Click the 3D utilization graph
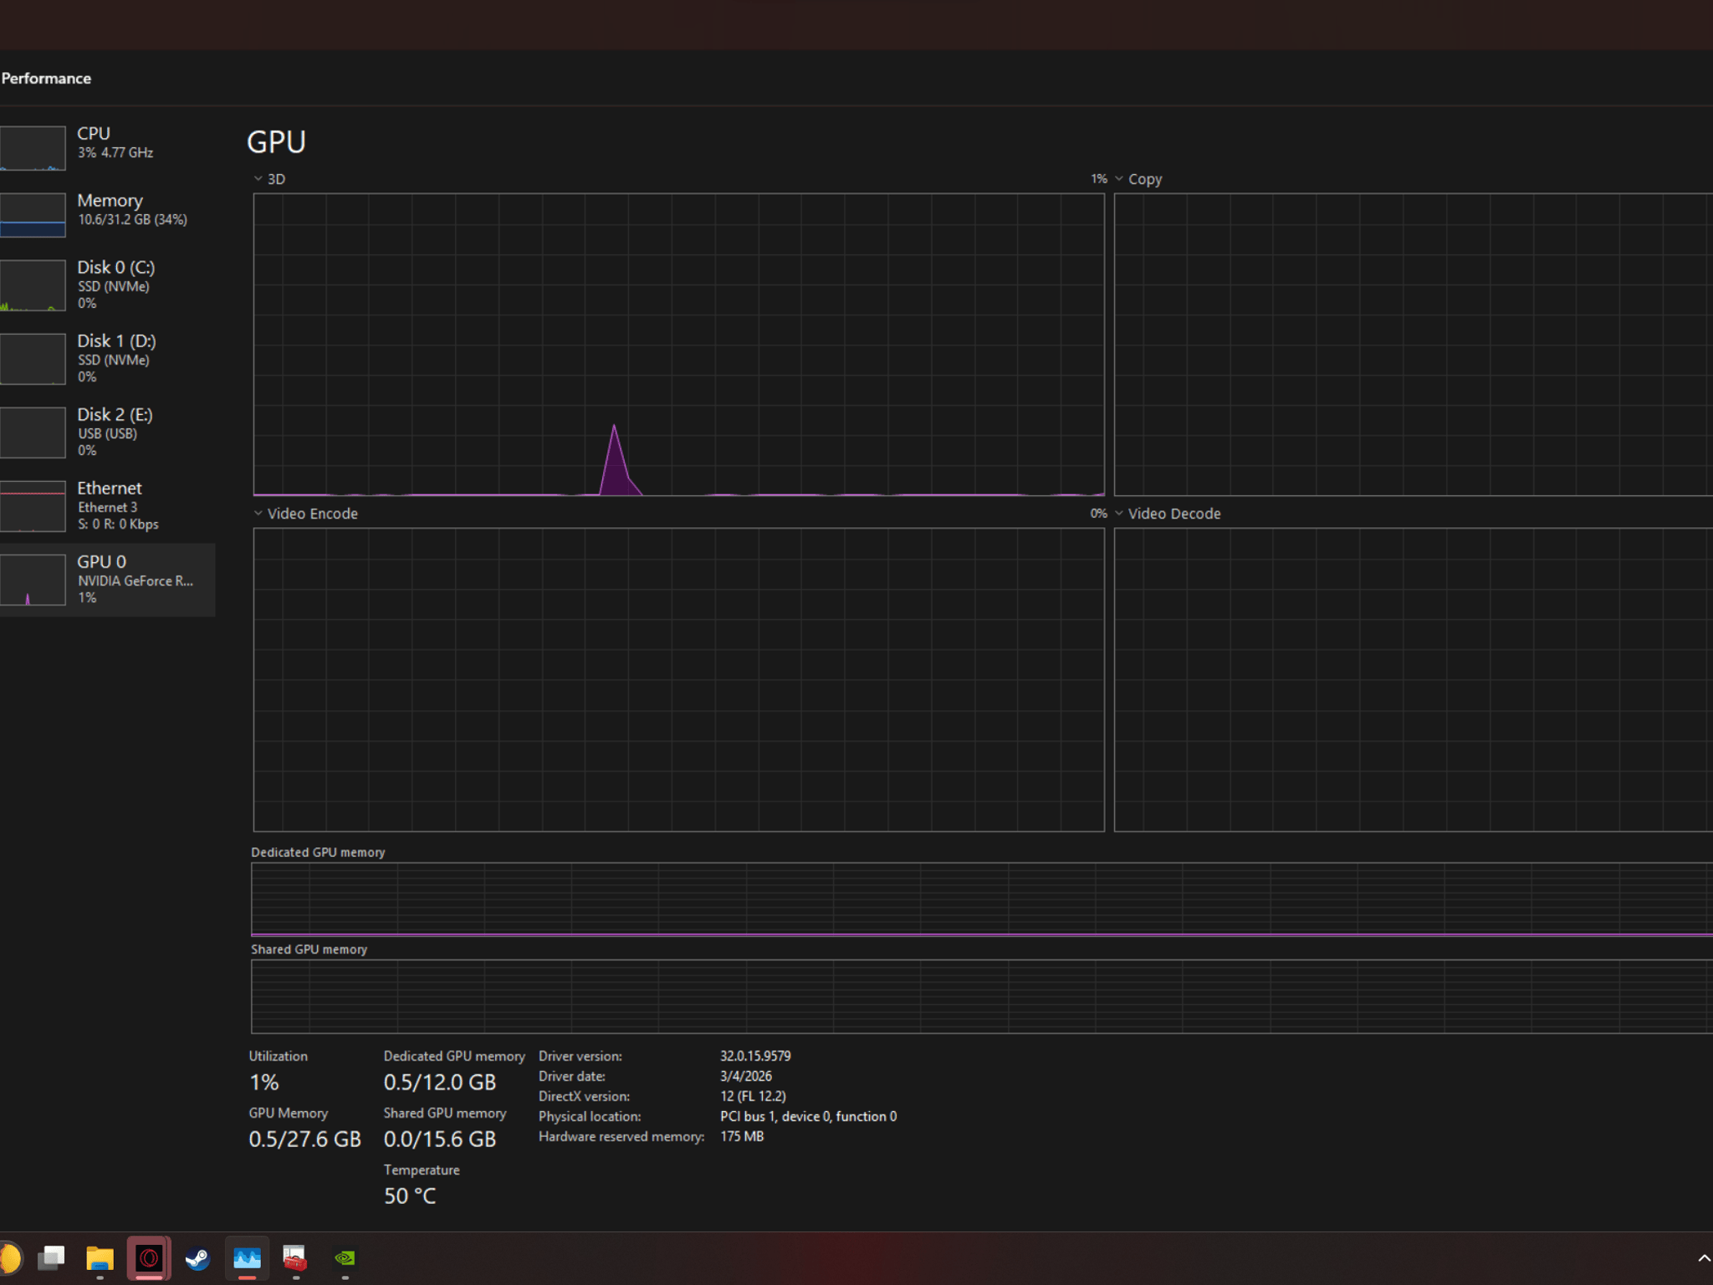Screen dimensions: 1713x1285 click(x=678, y=345)
